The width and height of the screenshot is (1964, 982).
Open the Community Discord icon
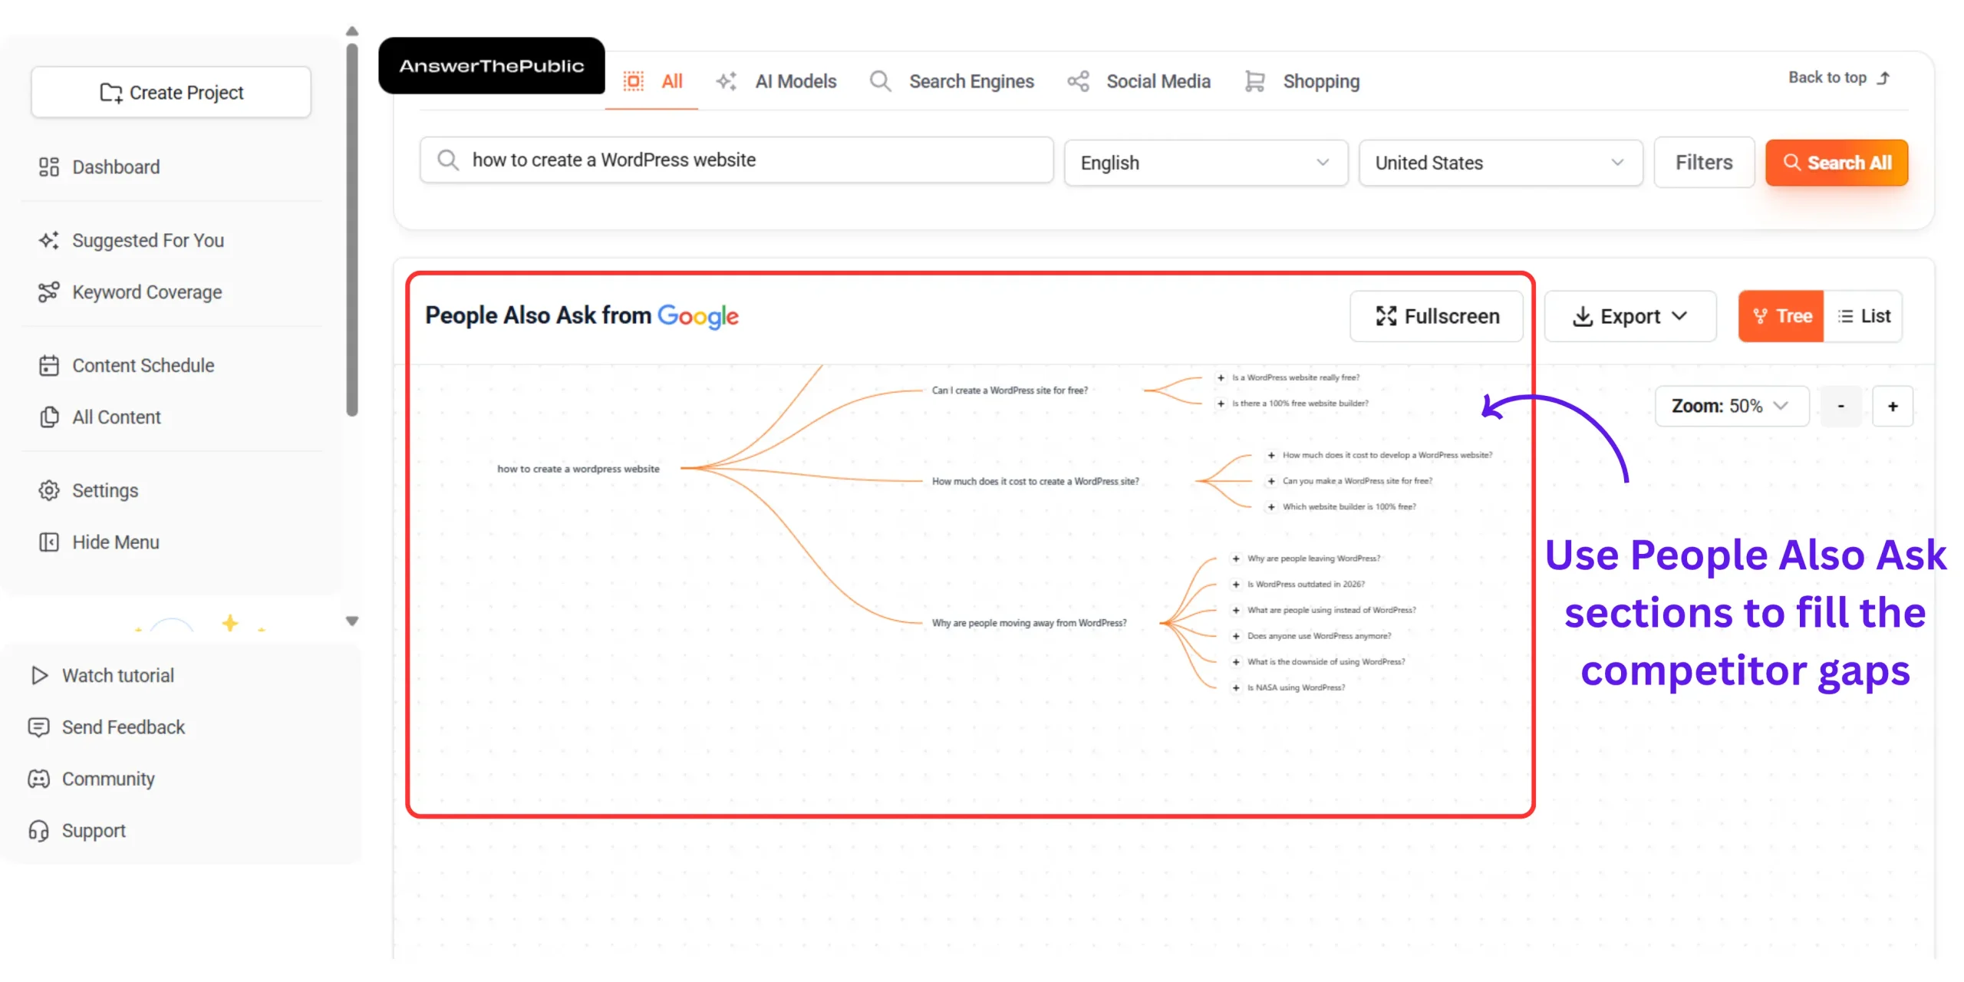click(39, 779)
